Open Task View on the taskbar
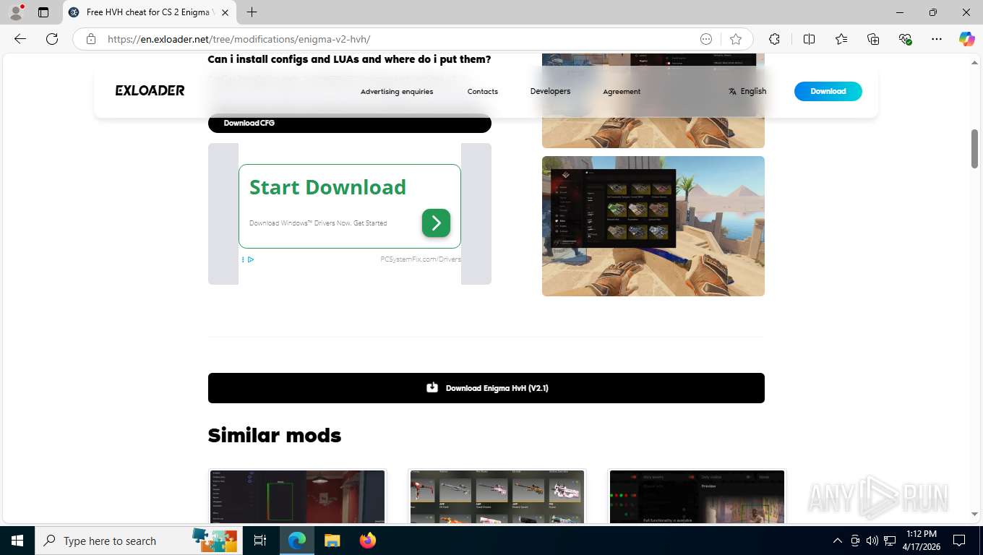This screenshot has width=983, height=555. (x=260, y=541)
